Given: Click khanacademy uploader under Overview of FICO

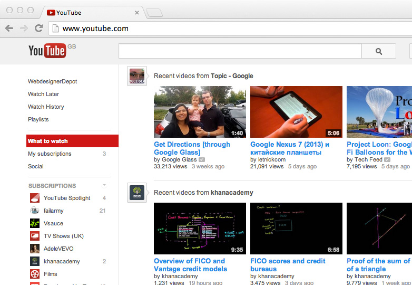Looking at the screenshot, I should click(180, 276).
